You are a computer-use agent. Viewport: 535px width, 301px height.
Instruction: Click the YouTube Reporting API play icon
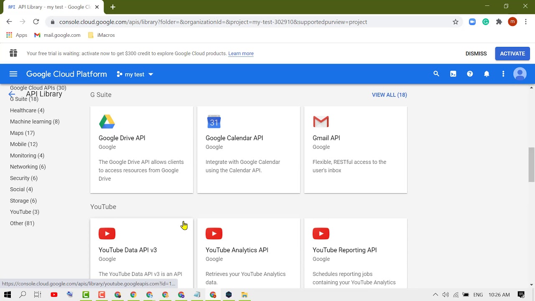tap(321, 234)
